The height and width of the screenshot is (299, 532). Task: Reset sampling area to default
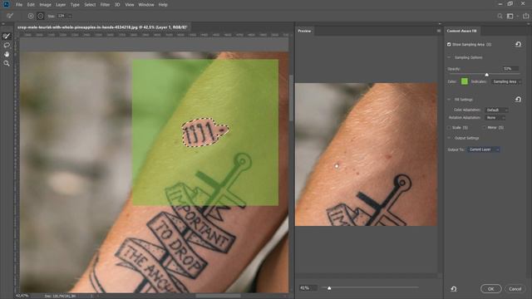[518, 44]
